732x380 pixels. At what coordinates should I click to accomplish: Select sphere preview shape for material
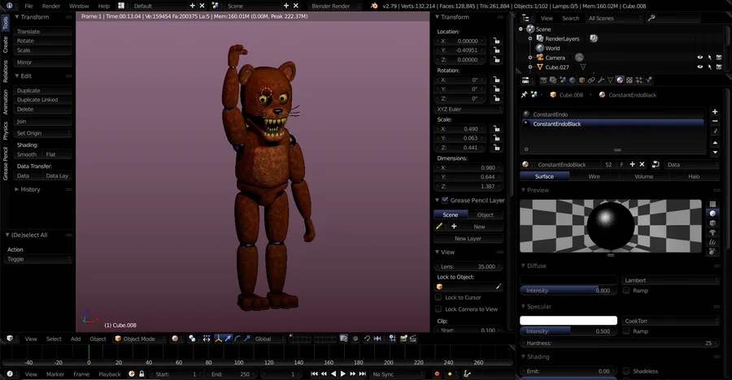point(712,214)
